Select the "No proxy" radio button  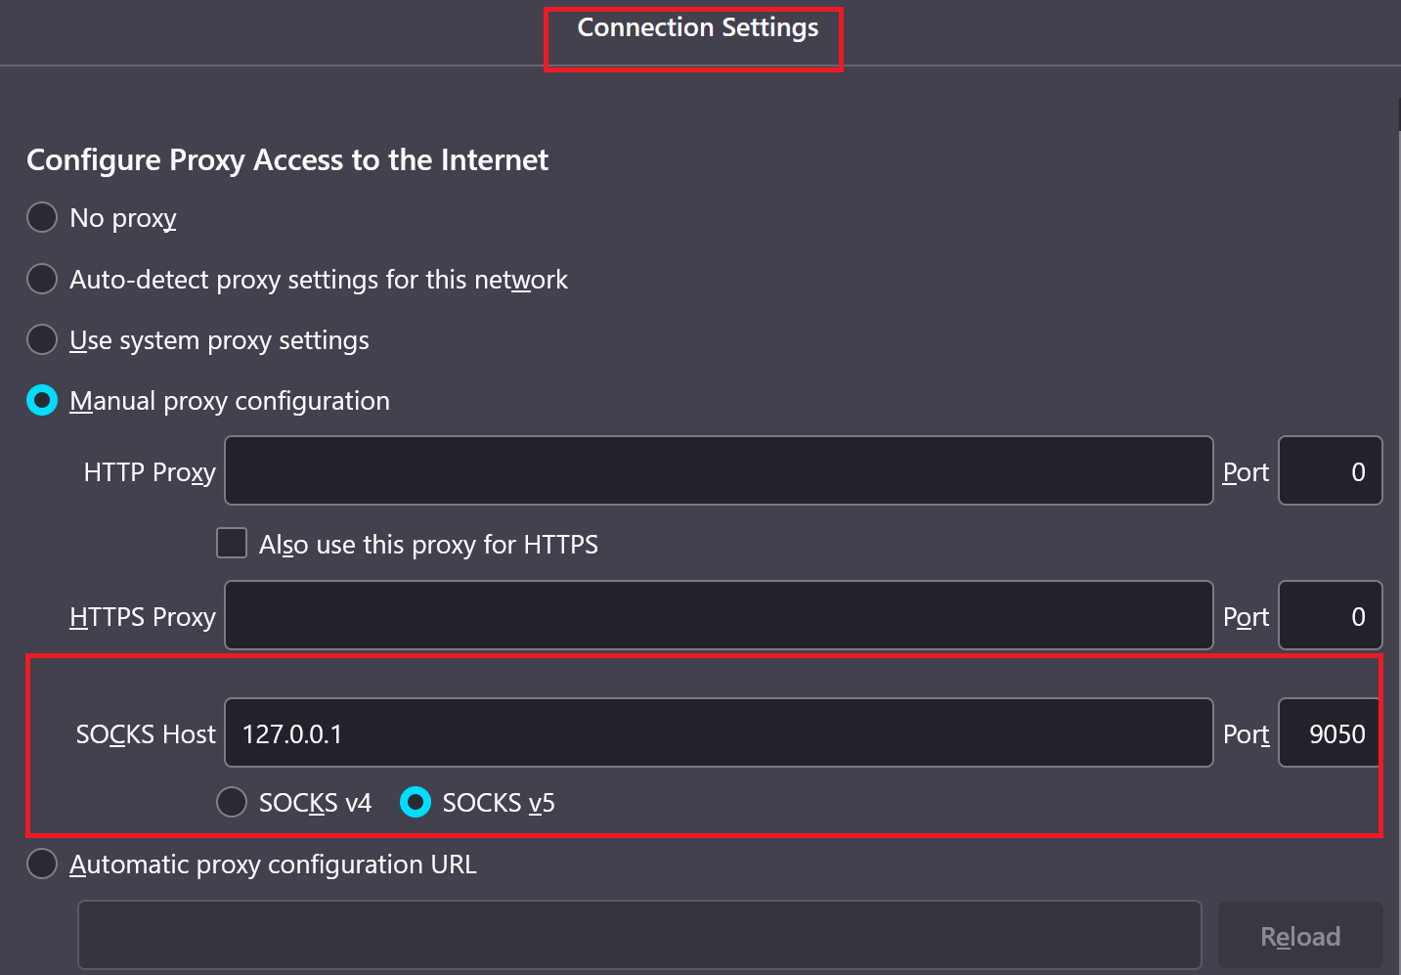42,217
